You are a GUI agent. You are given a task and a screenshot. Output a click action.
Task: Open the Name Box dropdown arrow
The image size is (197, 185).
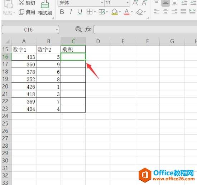click(x=57, y=30)
